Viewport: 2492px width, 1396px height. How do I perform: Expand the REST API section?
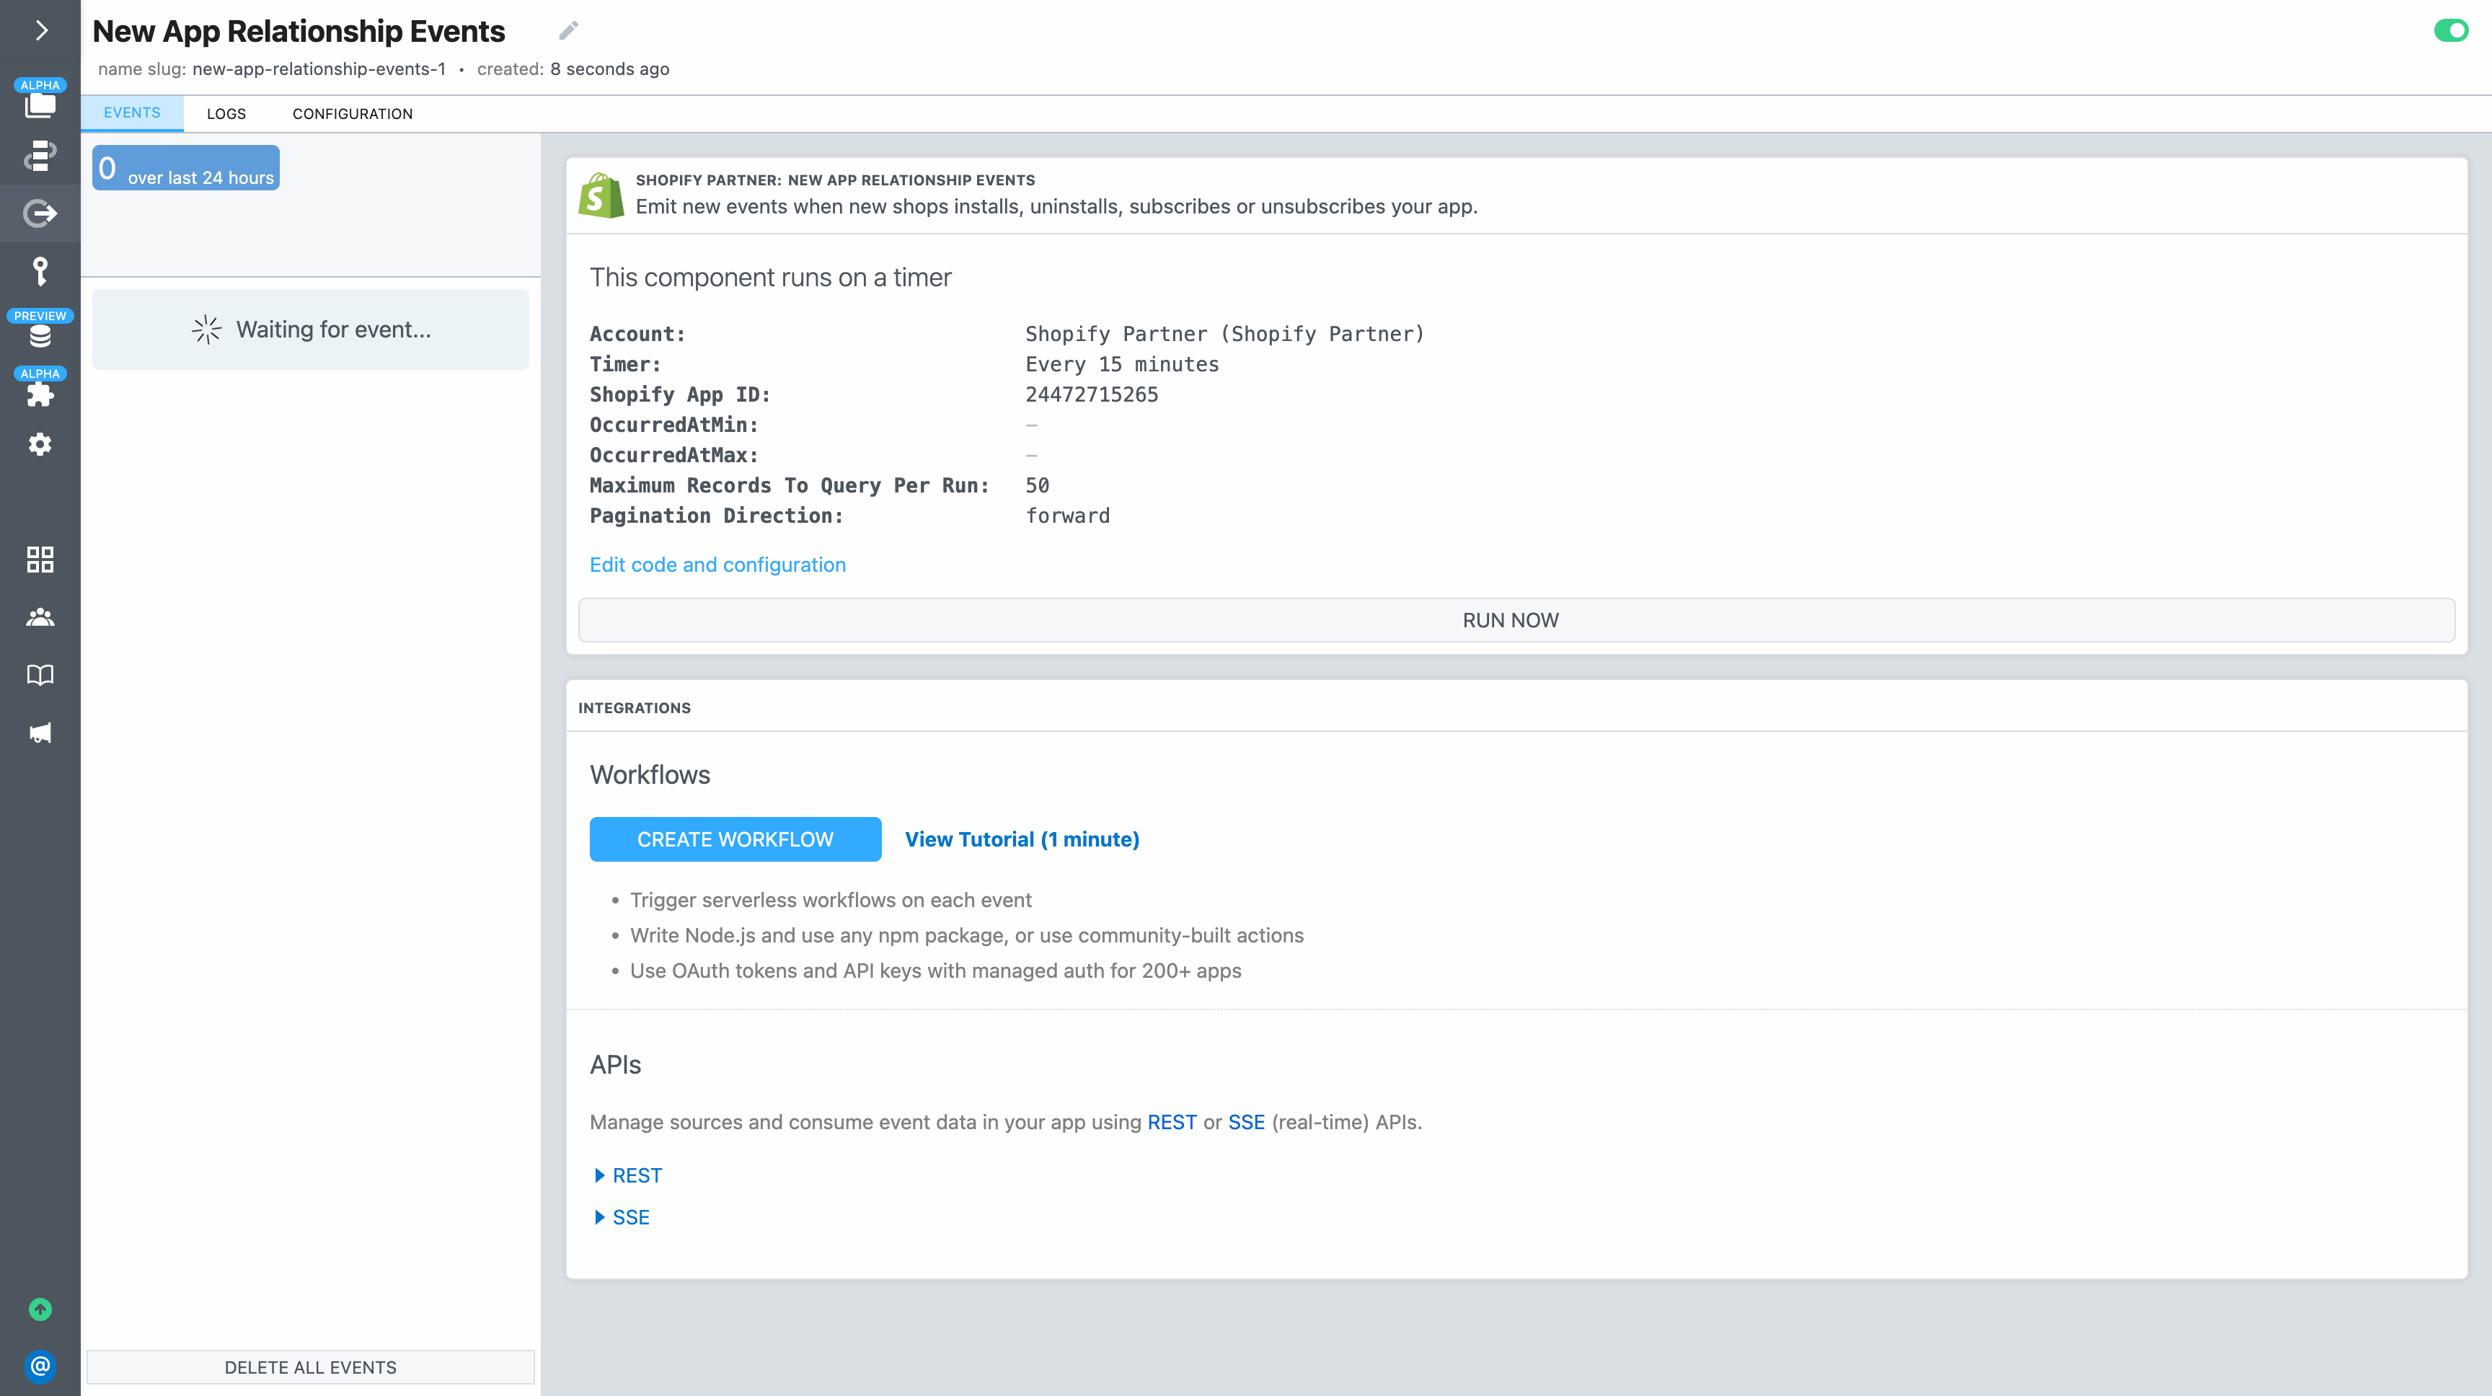pyautogui.click(x=628, y=1175)
